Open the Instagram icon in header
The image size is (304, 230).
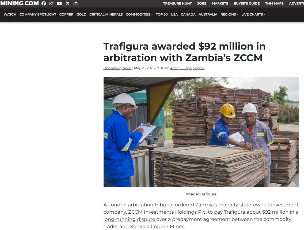(x=51, y=3)
